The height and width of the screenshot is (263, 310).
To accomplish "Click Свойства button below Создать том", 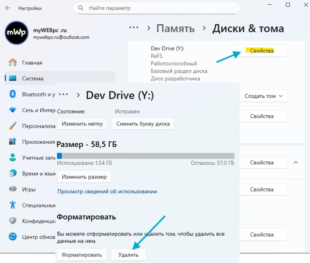I will [264, 116].
